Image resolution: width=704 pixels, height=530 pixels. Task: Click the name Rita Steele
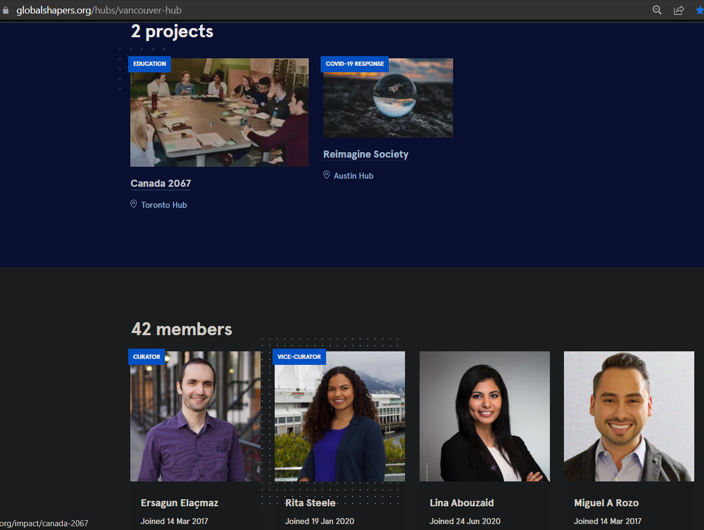(x=310, y=503)
